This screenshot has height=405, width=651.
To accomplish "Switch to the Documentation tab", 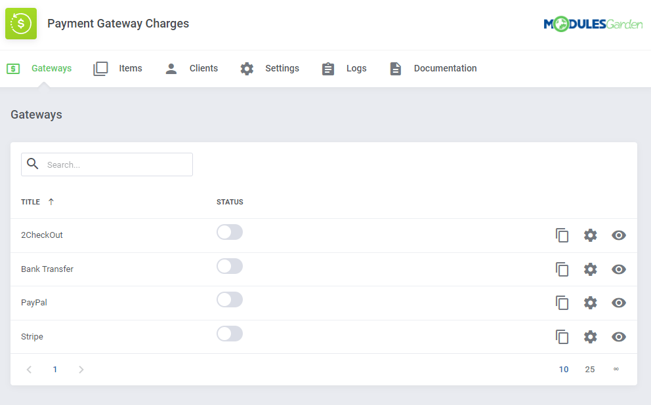I will point(445,68).
